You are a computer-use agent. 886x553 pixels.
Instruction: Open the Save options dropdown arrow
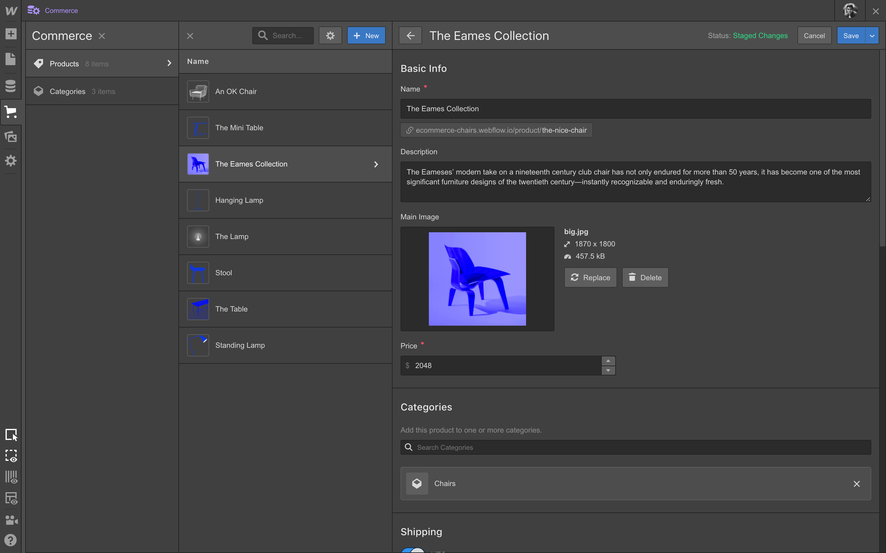[x=872, y=35]
